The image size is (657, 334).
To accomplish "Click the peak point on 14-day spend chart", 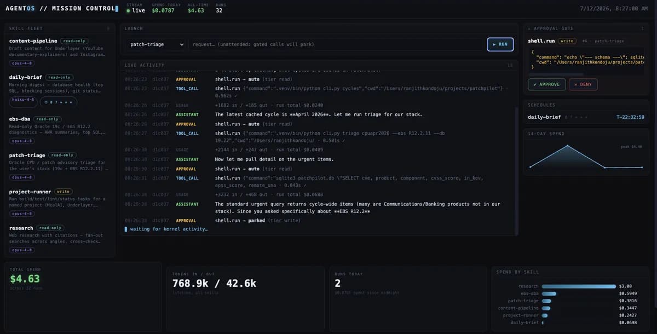I will [568, 146].
